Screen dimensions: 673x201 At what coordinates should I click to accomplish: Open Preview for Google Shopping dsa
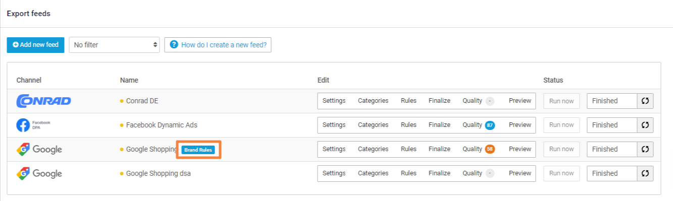520,173
